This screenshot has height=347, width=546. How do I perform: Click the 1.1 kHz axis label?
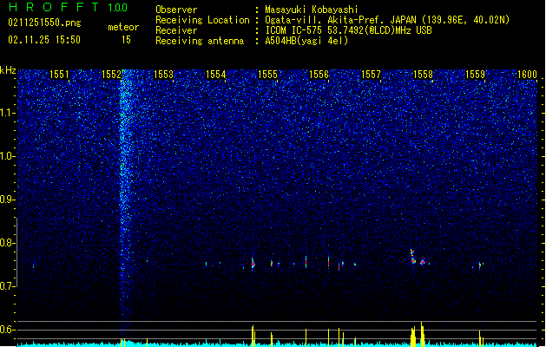coord(8,113)
